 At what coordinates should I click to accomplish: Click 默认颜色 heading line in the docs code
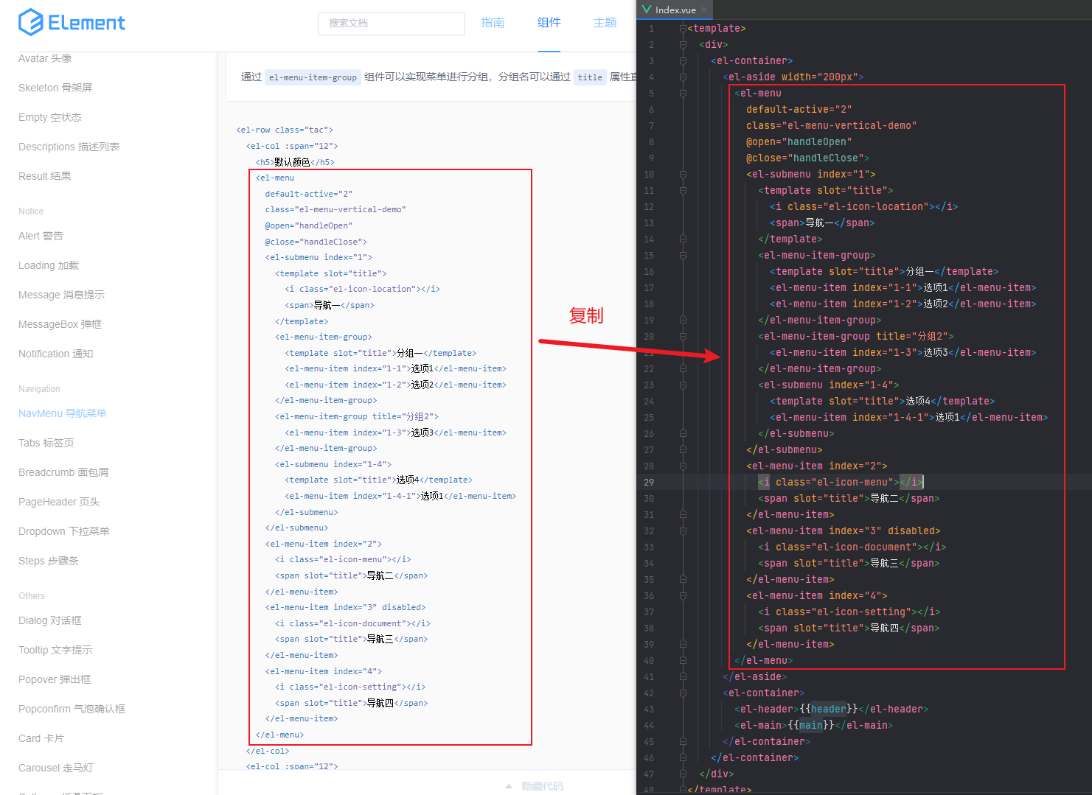[x=295, y=162]
